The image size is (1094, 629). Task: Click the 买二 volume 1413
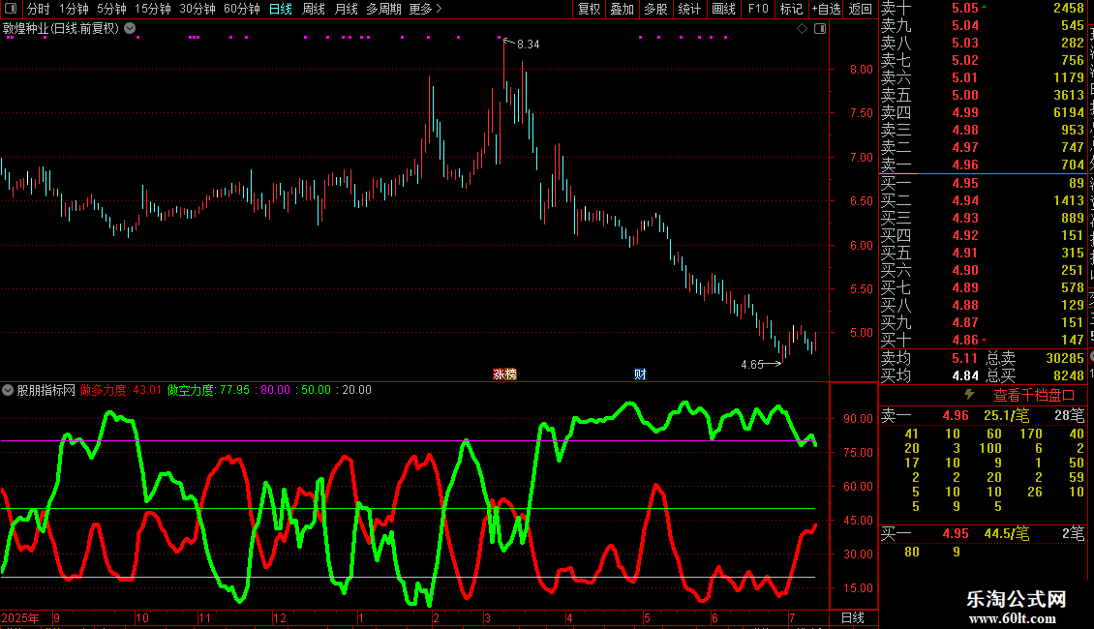[1068, 200]
